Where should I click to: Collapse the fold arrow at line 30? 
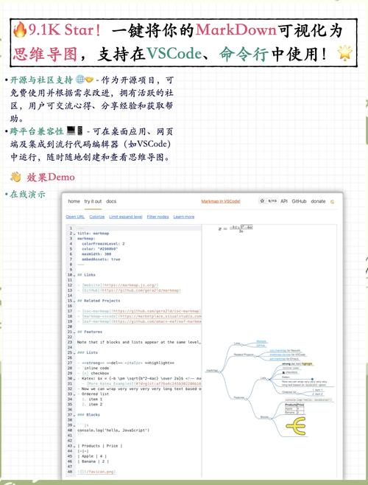click(74, 379)
